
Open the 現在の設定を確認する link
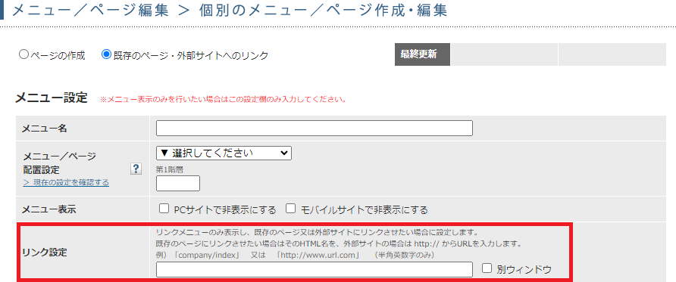click(66, 183)
